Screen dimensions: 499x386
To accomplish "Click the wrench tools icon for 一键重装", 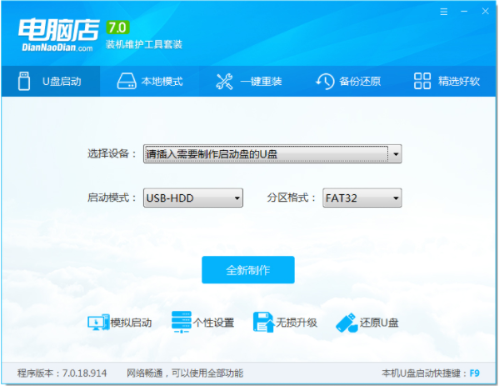I will [x=224, y=81].
